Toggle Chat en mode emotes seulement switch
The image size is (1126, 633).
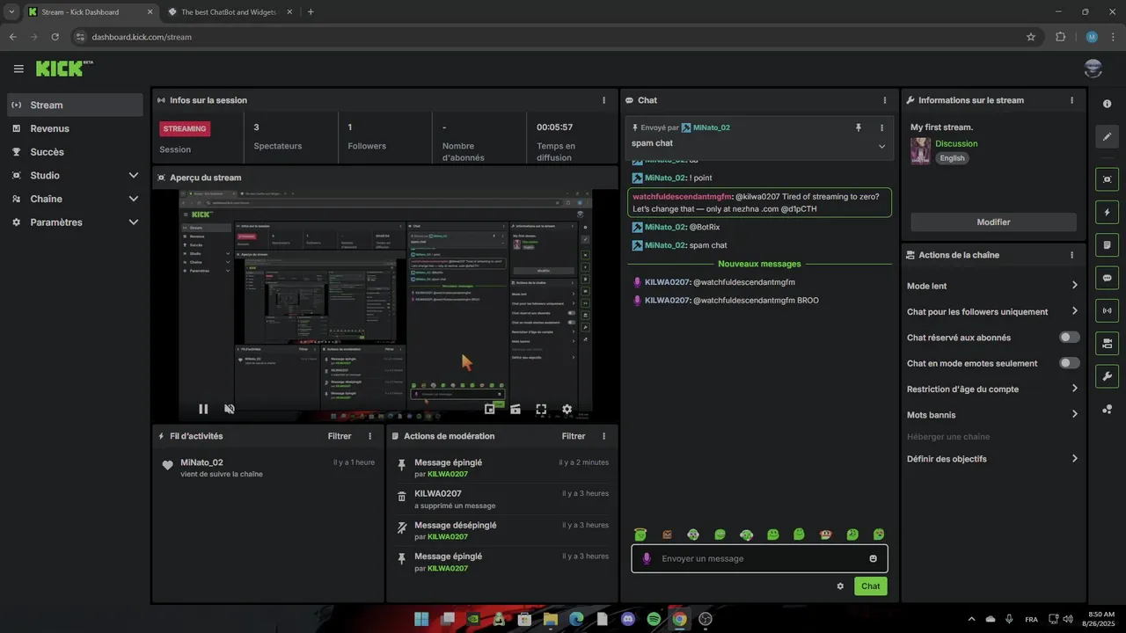pyautogui.click(x=1069, y=363)
